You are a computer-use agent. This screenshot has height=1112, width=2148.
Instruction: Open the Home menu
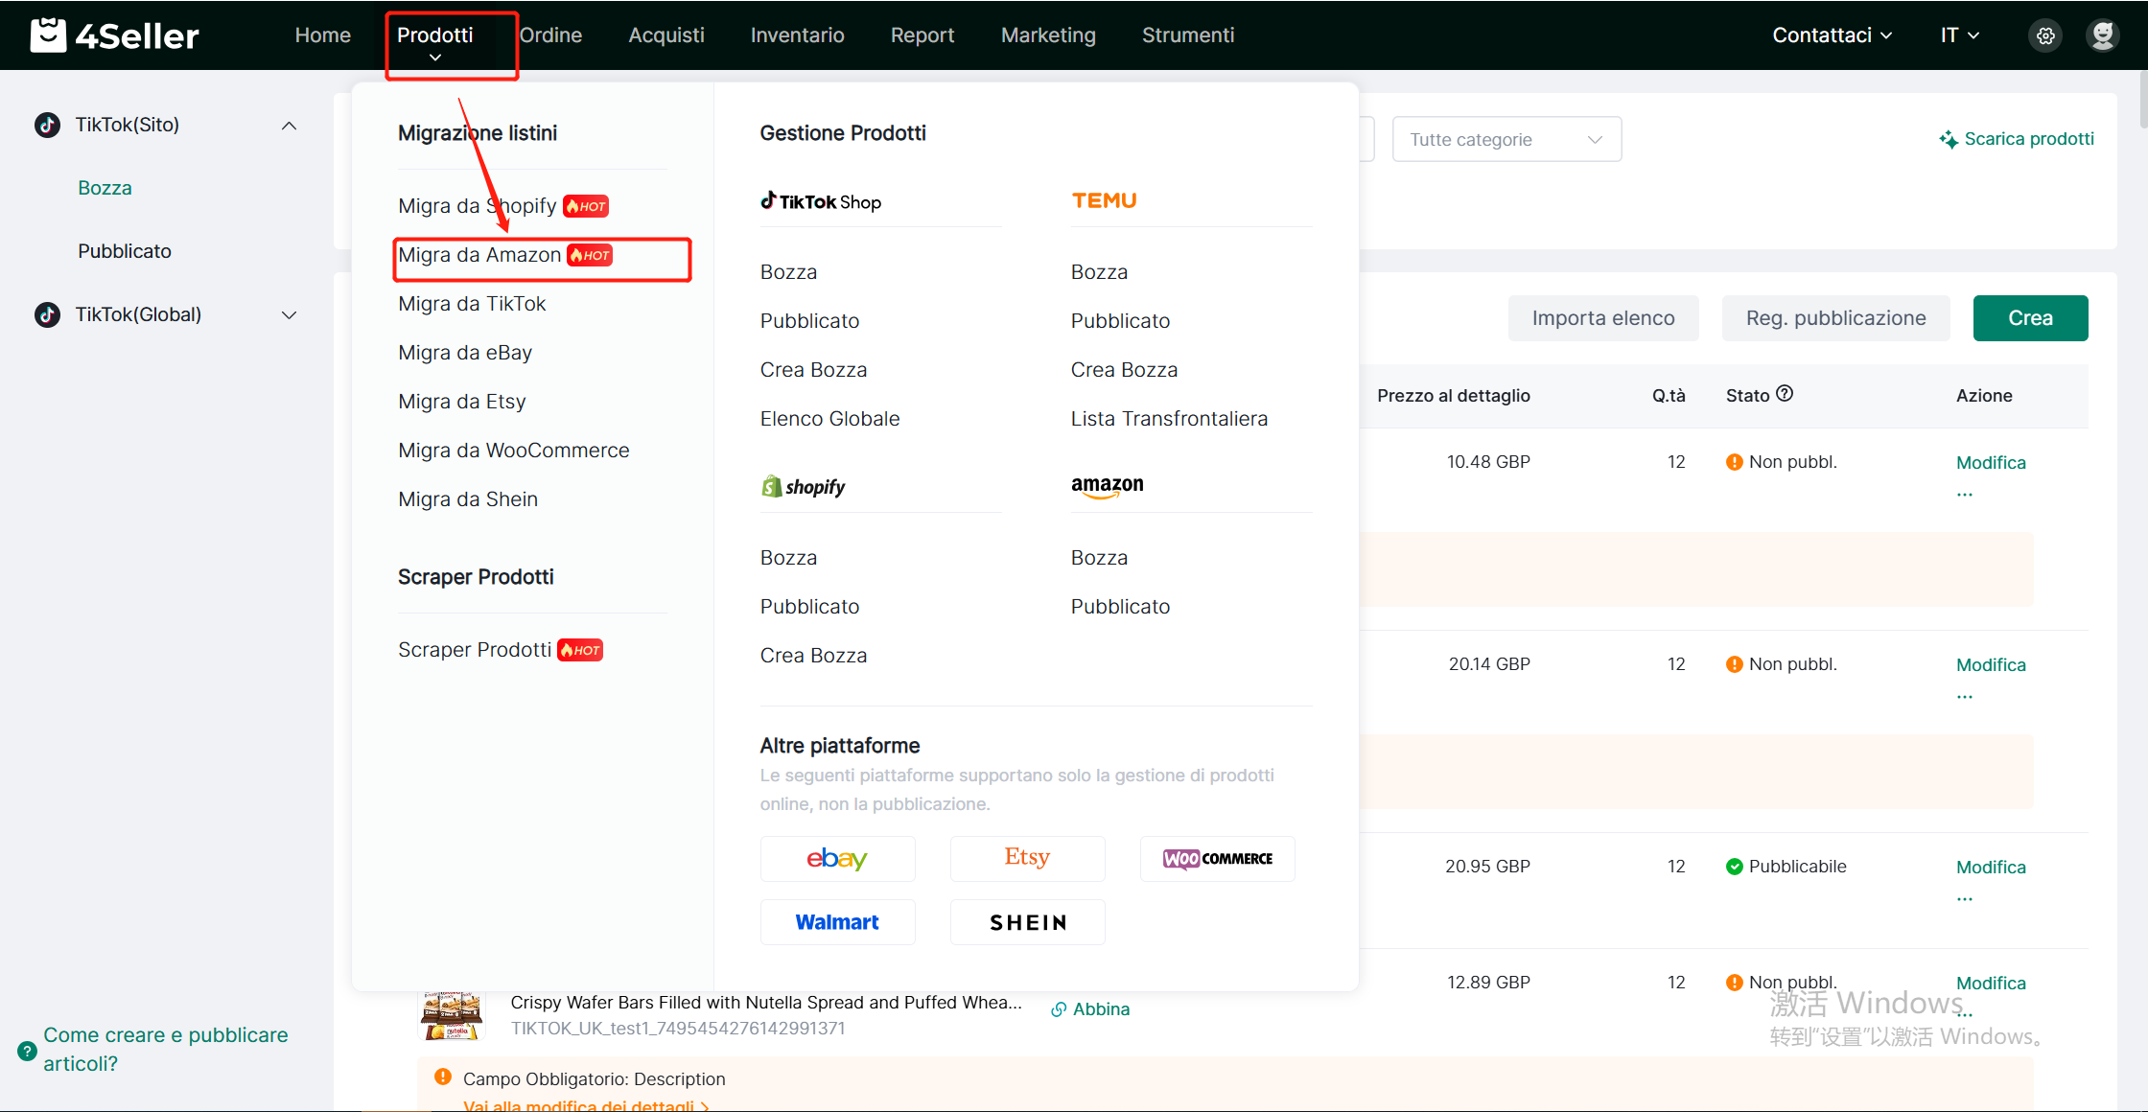(x=322, y=35)
